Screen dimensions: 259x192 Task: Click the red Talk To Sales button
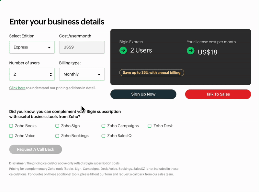(x=218, y=94)
